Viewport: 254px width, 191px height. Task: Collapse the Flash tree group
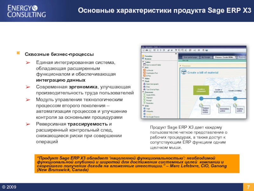pos(143,81)
